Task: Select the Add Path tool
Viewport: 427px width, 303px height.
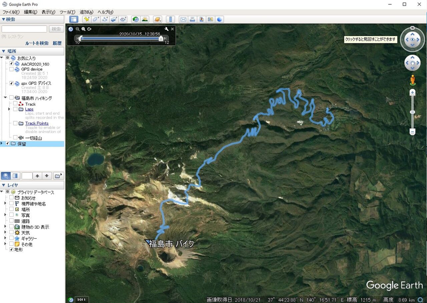Action: coord(105,19)
